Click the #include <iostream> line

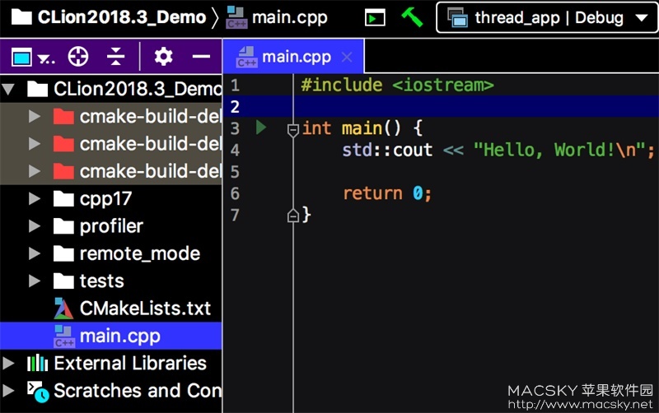pyautogui.click(x=397, y=86)
